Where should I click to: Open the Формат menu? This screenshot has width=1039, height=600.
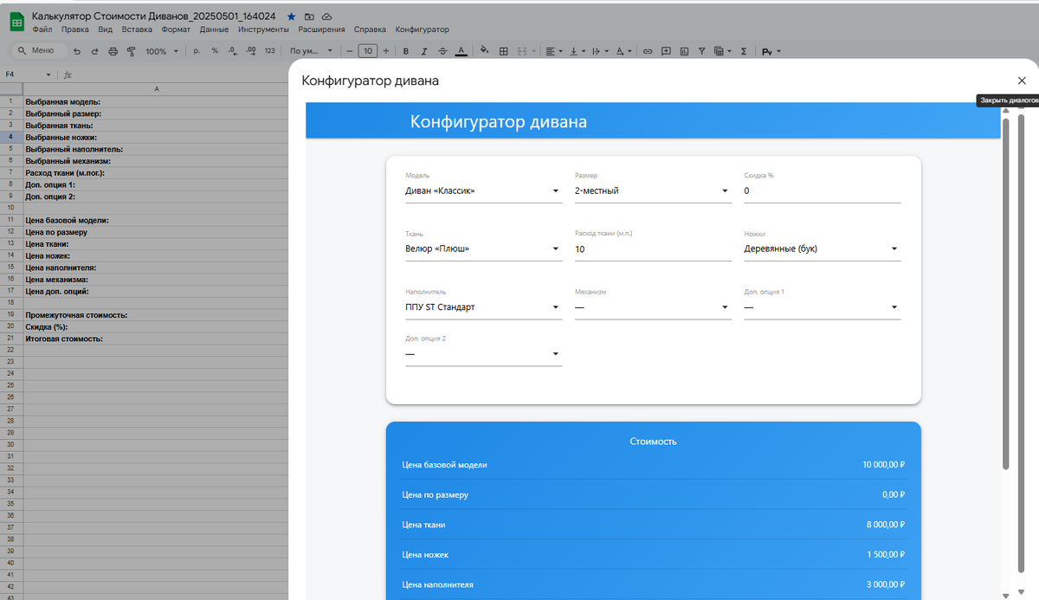click(x=176, y=29)
